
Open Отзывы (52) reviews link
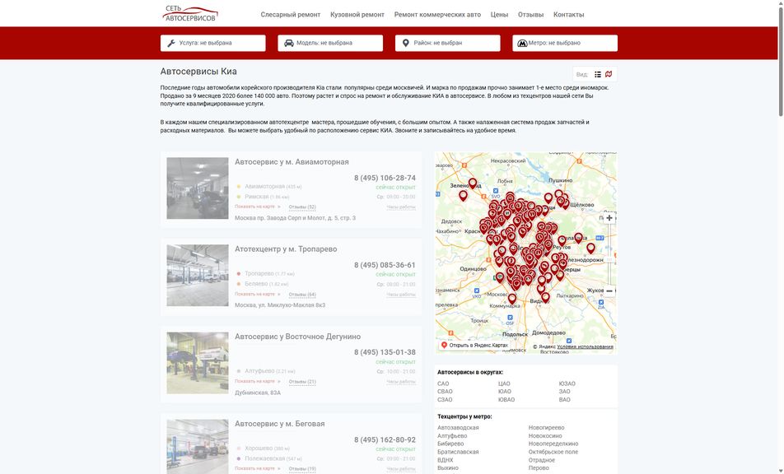[x=302, y=207]
